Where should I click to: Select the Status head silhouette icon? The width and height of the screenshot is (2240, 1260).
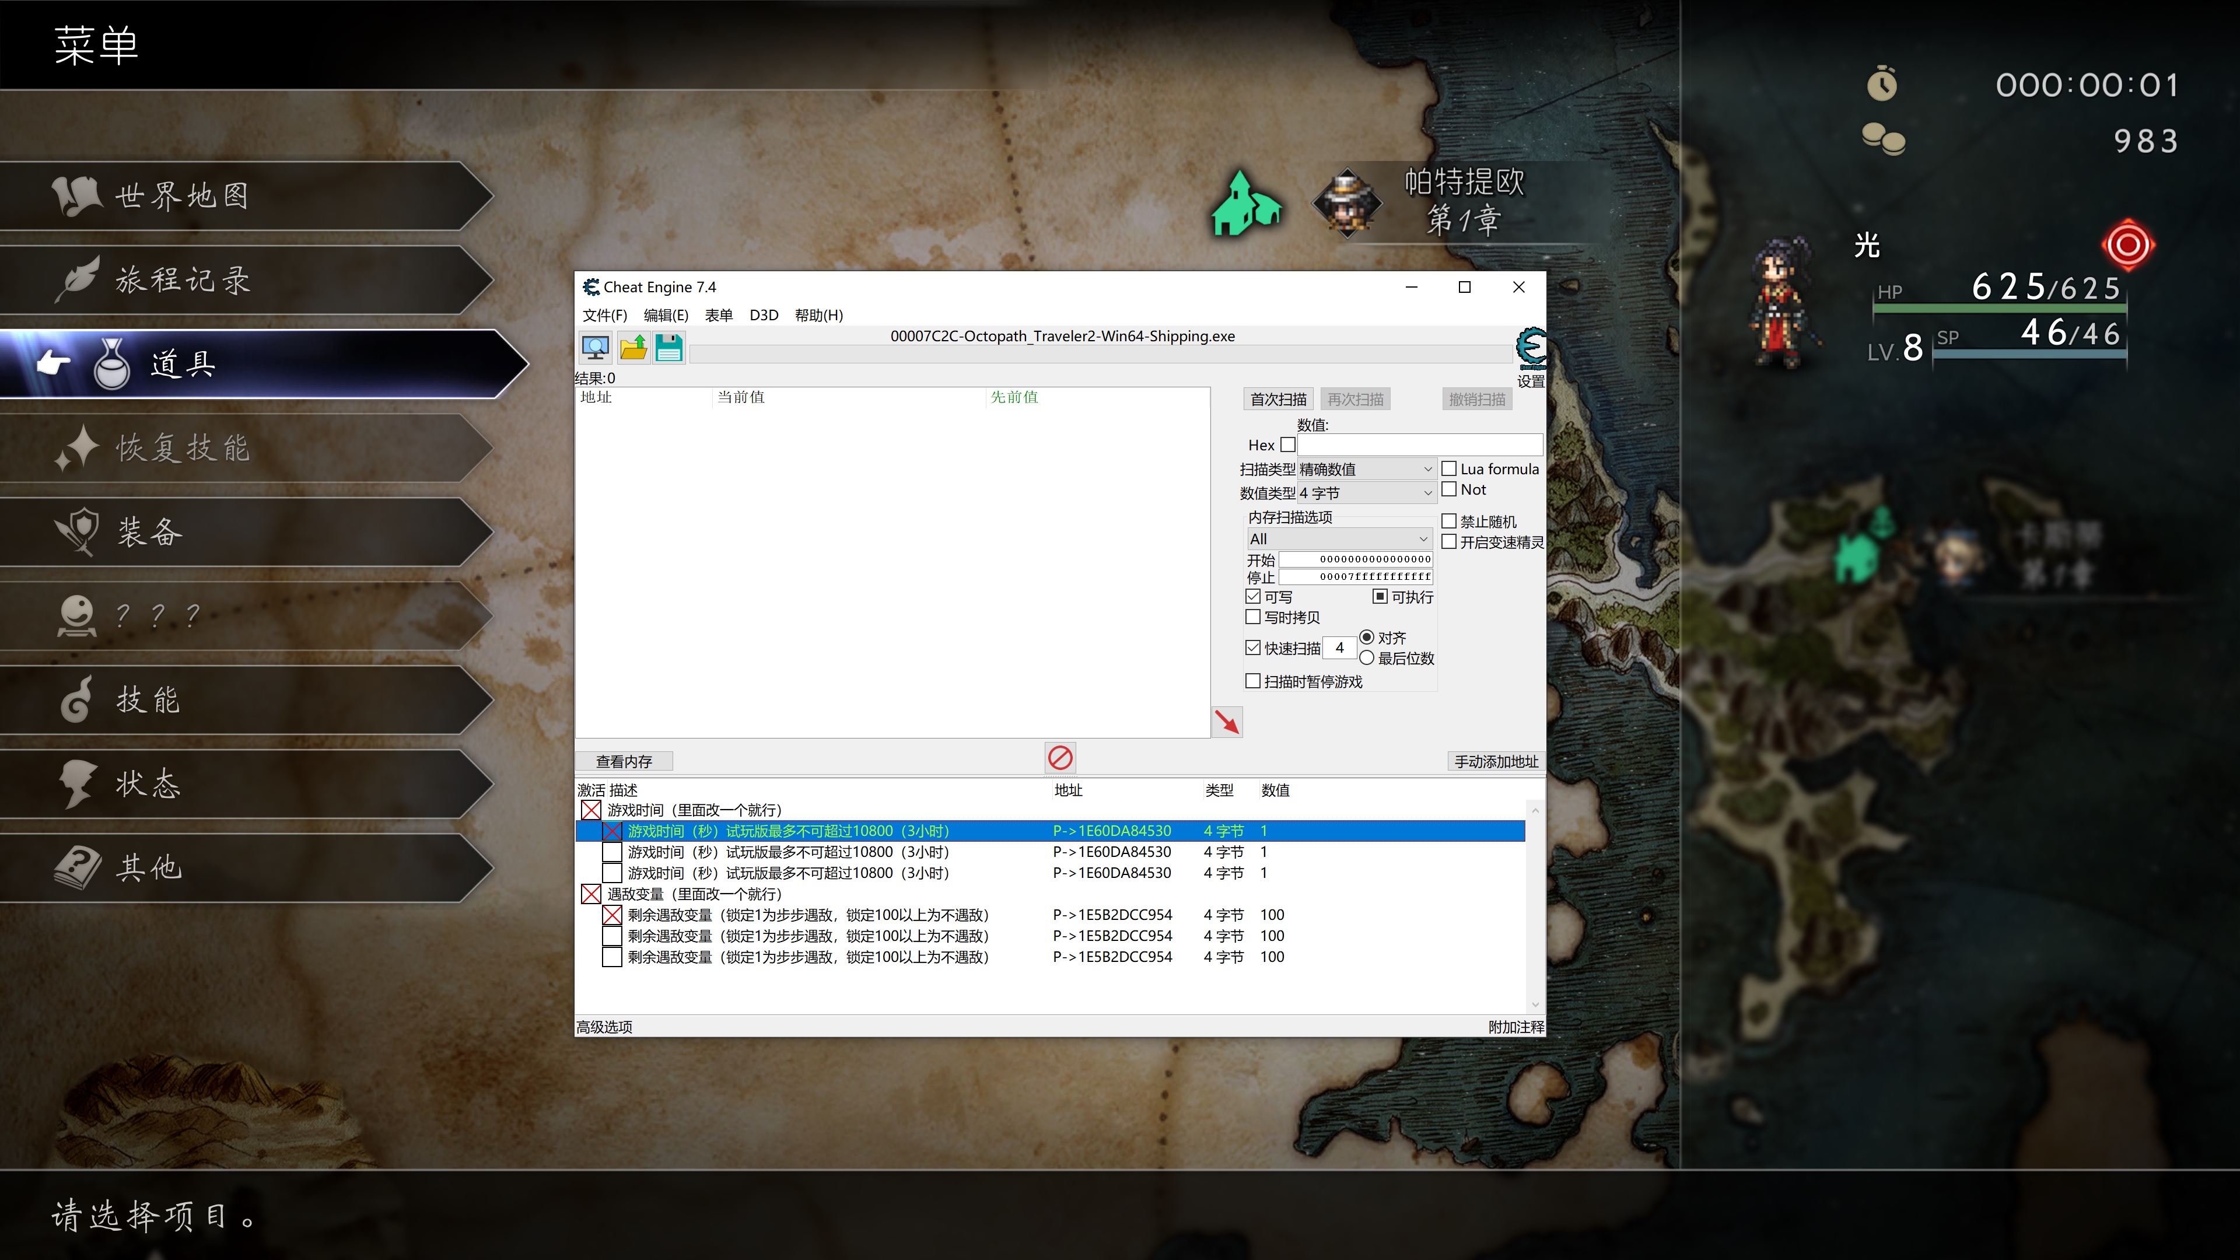[78, 783]
